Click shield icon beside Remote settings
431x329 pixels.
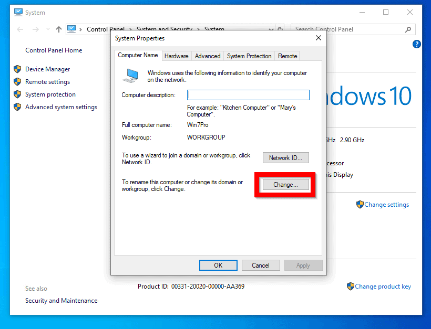tap(17, 82)
